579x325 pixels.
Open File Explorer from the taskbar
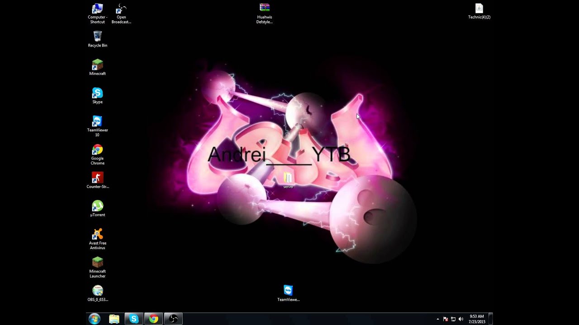(x=114, y=319)
